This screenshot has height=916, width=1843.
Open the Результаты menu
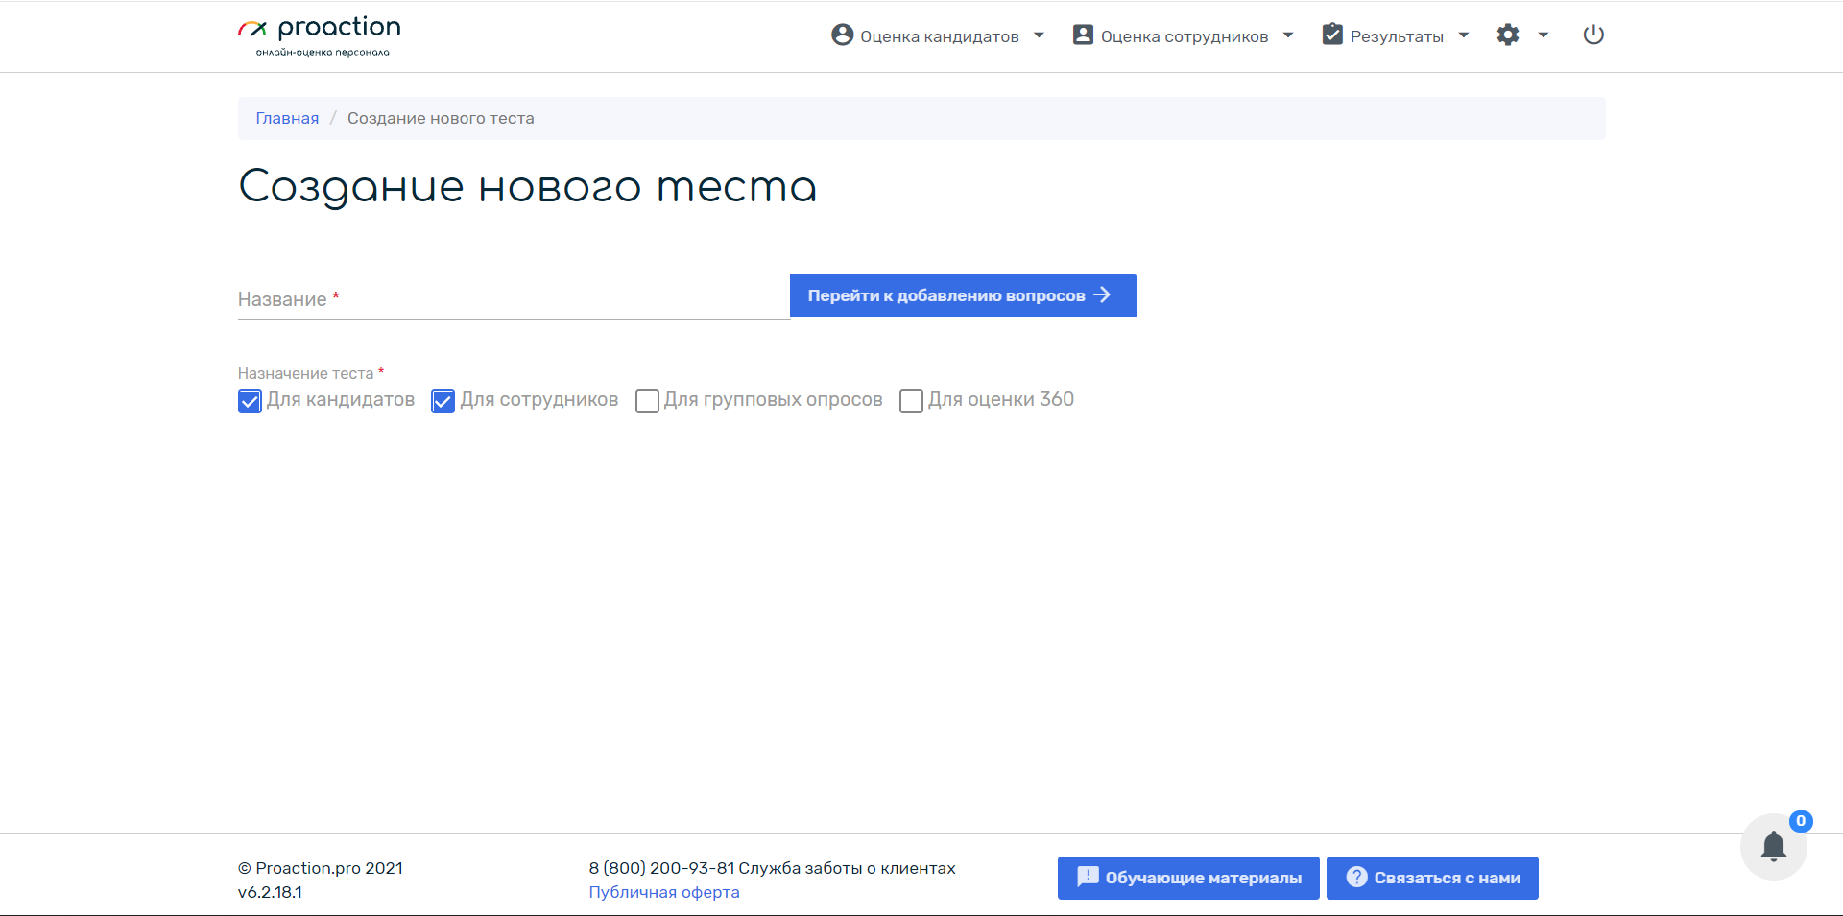tap(1396, 36)
